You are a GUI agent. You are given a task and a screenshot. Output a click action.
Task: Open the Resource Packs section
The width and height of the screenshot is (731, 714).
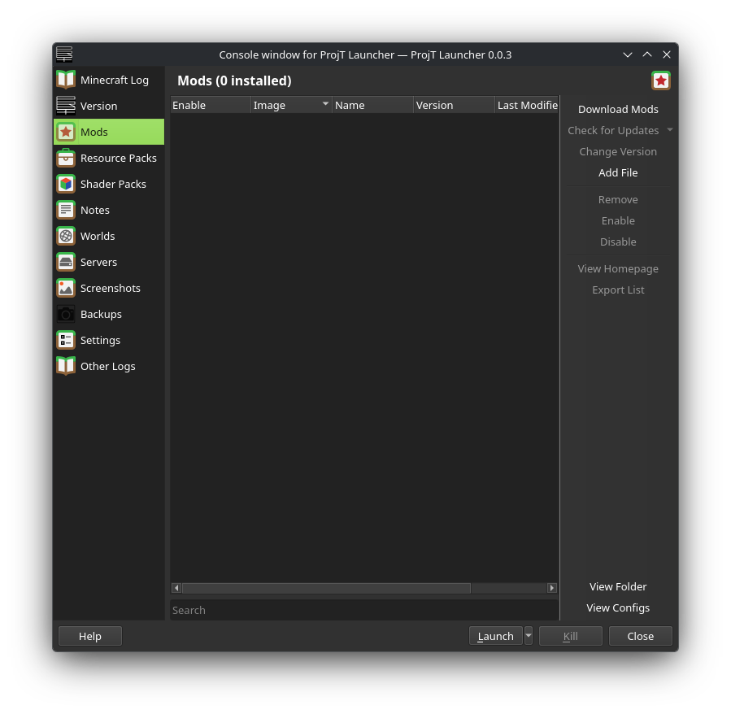(x=118, y=158)
